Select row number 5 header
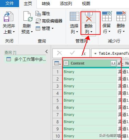The height and width of the screenshot is (140, 129). (58, 100)
